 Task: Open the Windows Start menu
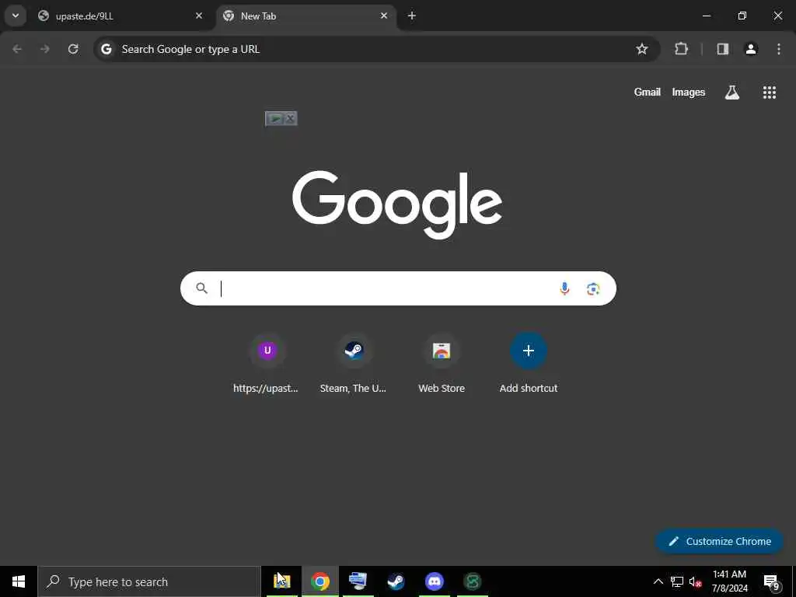(19, 581)
